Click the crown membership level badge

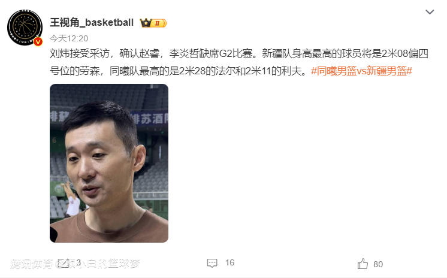[x=153, y=23]
